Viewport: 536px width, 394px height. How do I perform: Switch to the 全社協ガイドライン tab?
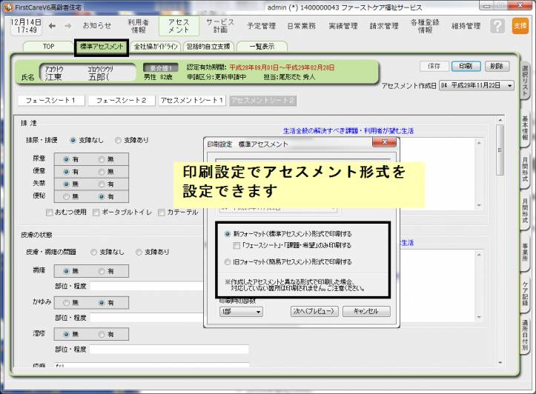click(156, 47)
